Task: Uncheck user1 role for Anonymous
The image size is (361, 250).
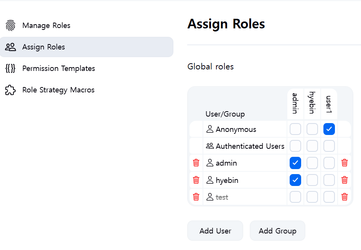Action: (329, 129)
